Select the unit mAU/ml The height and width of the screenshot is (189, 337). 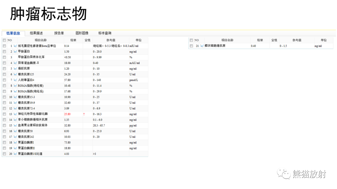point(134,63)
